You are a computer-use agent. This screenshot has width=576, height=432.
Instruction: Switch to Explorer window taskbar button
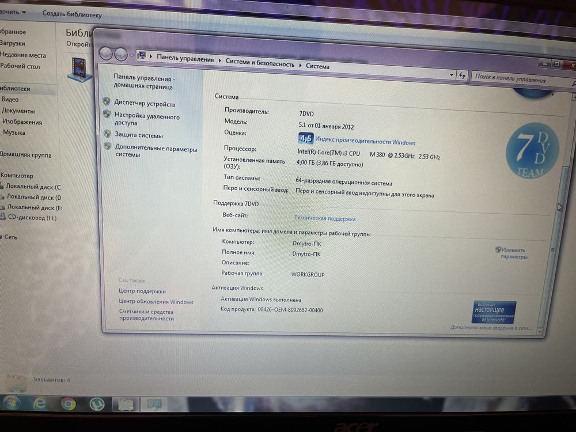point(126,404)
